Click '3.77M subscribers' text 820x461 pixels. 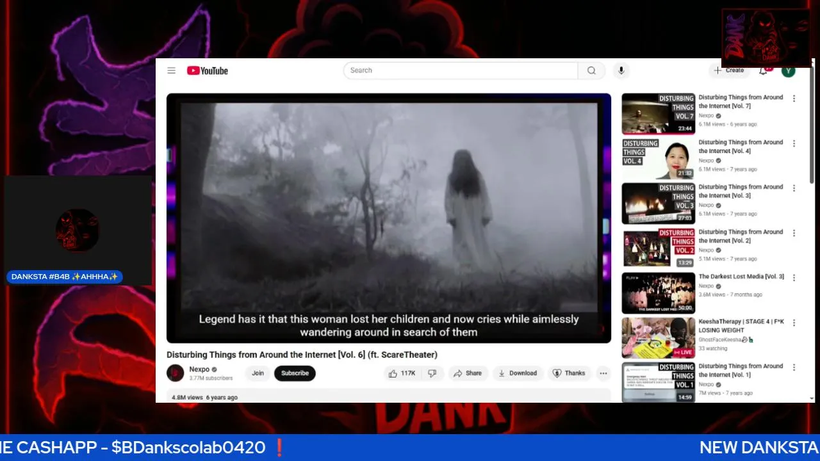[211, 378]
